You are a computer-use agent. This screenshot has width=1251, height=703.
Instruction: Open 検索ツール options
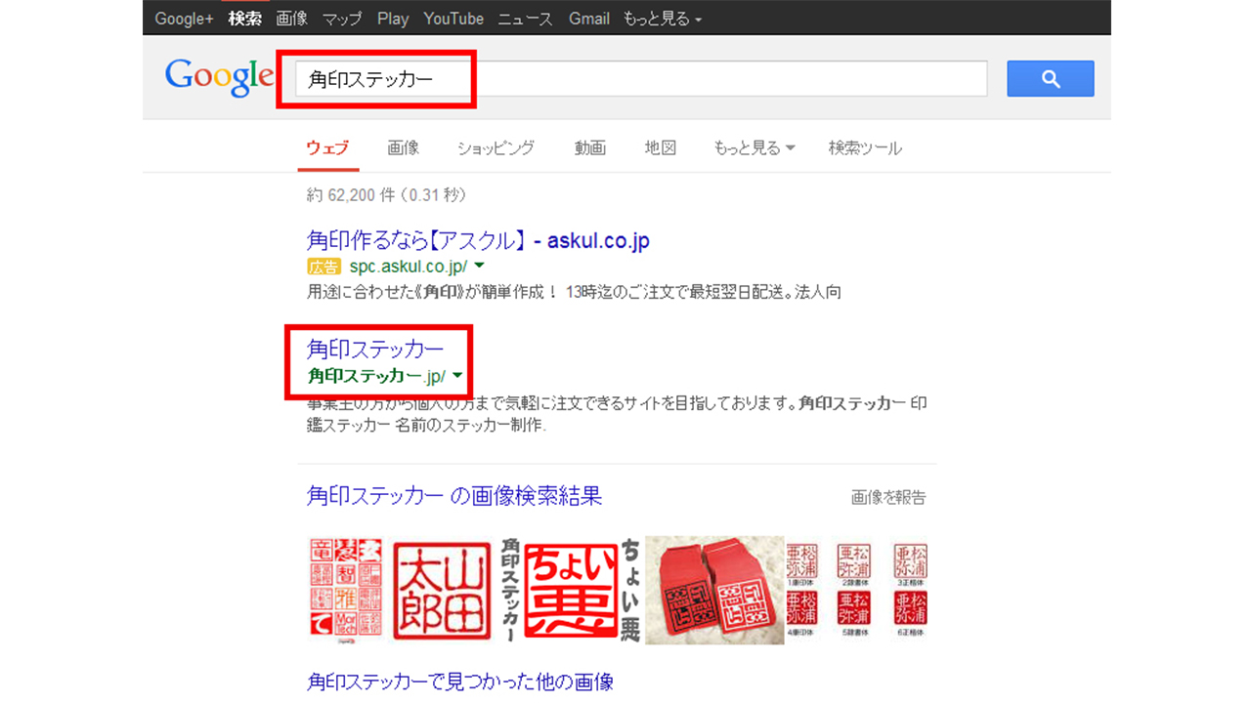[865, 148]
